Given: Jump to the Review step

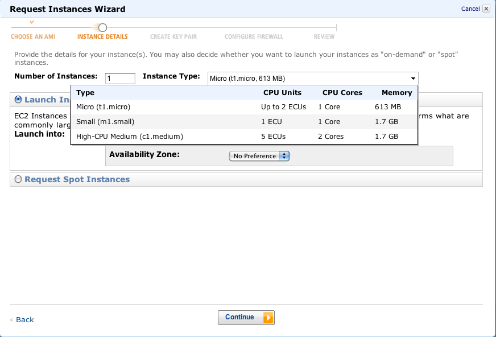Looking at the screenshot, I should coord(324,36).
